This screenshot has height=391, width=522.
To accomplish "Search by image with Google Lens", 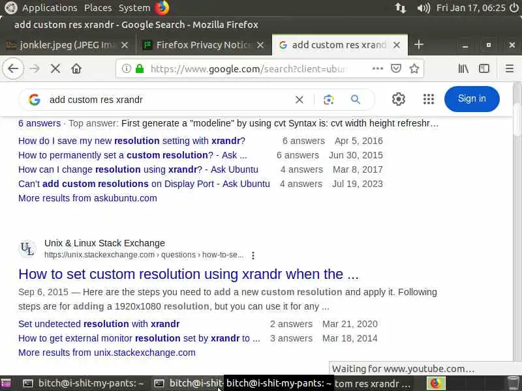I will coord(329,100).
